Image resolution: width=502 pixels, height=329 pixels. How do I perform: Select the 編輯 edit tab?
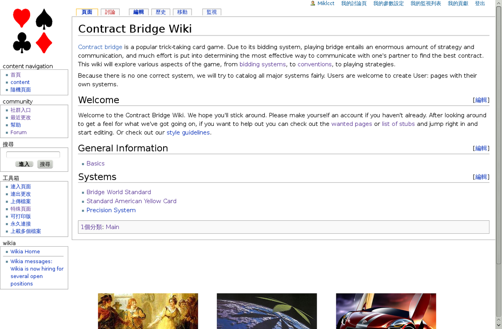(x=138, y=12)
